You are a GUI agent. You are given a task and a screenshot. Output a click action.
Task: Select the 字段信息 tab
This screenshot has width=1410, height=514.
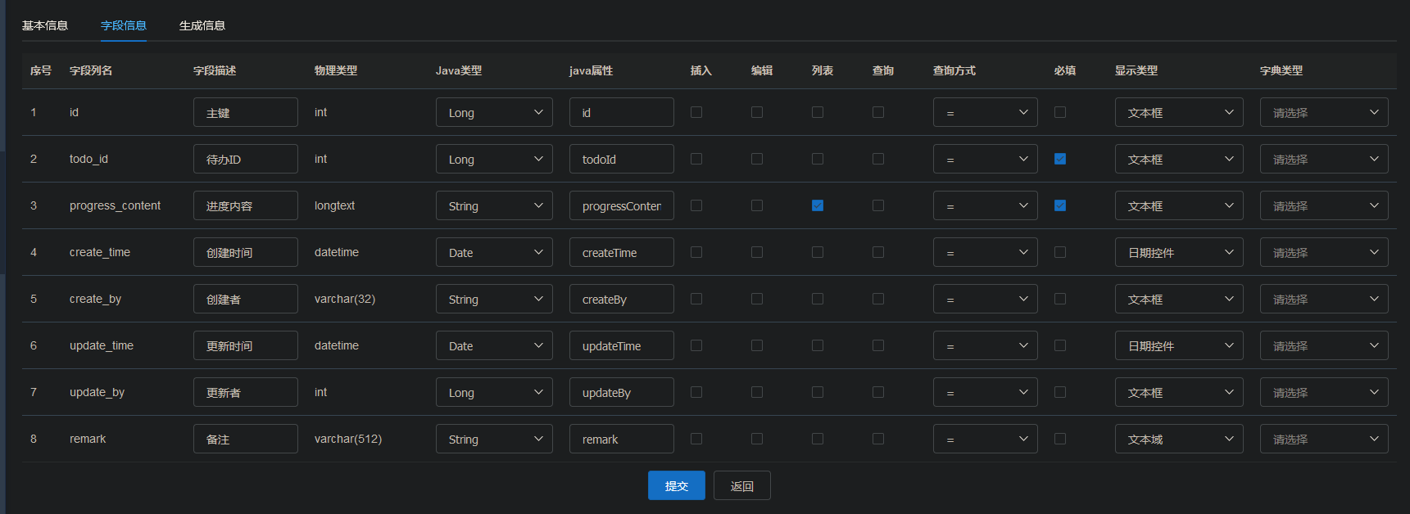point(124,25)
